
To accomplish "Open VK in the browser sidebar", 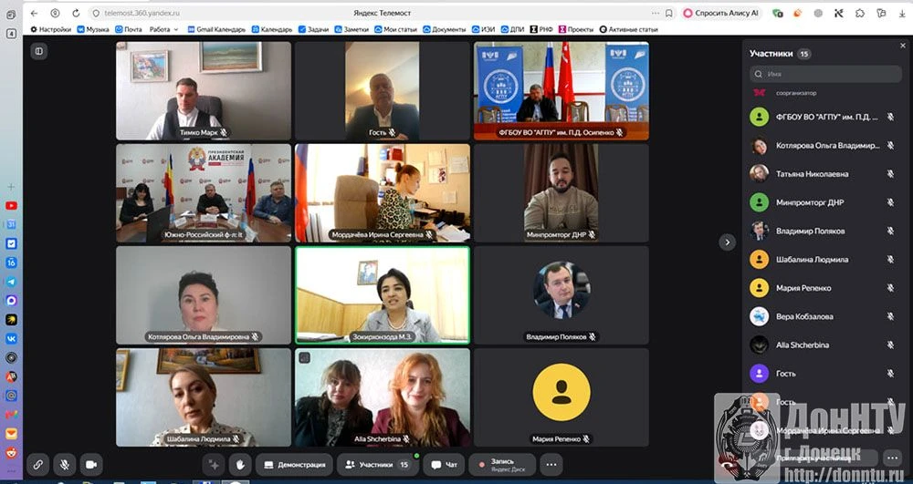I will (x=11, y=339).
